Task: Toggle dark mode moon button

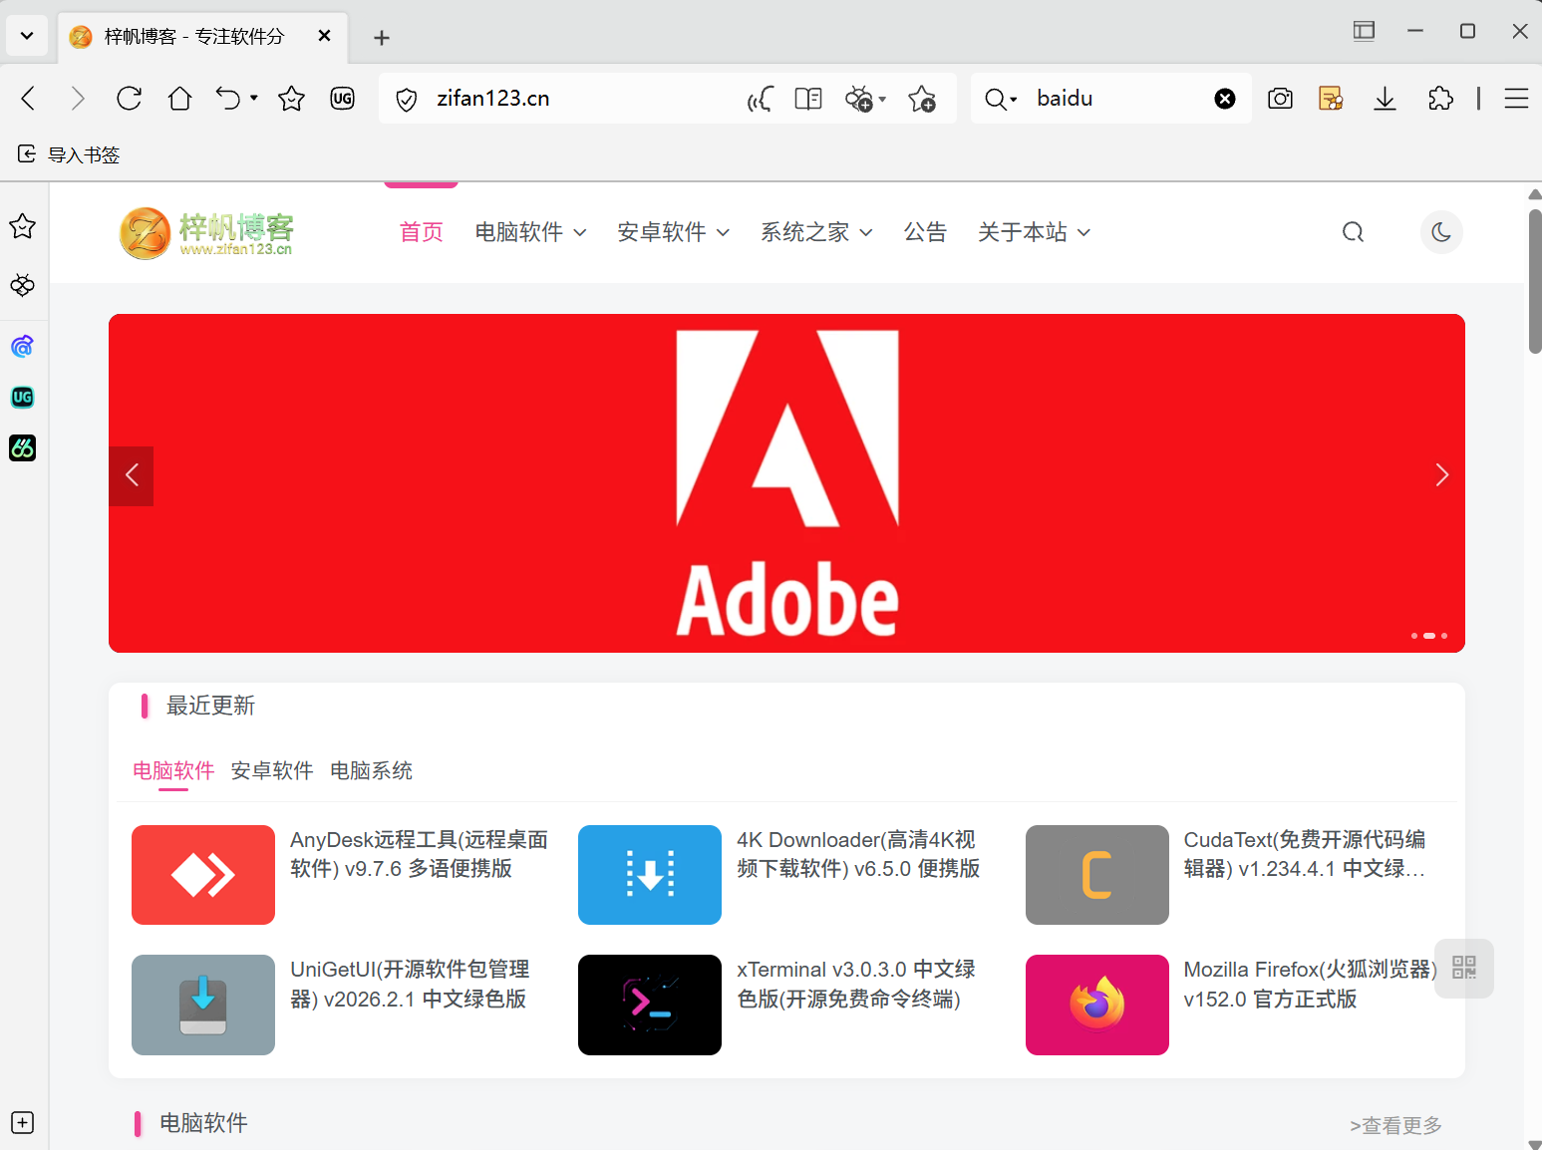Action: [x=1441, y=232]
